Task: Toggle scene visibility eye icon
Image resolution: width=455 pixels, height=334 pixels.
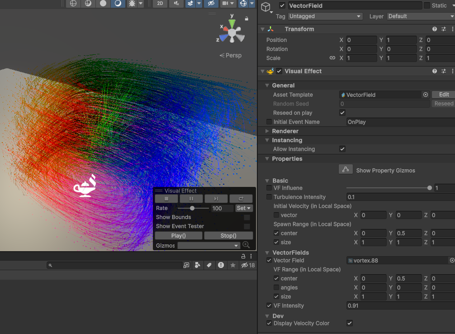Action: pyautogui.click(x=212, y=4)
